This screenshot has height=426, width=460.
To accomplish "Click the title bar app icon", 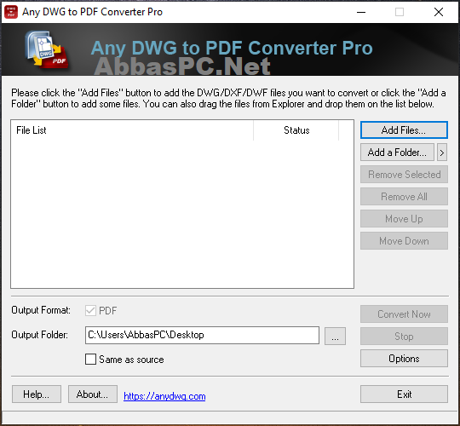I will [x=11, y=12].
